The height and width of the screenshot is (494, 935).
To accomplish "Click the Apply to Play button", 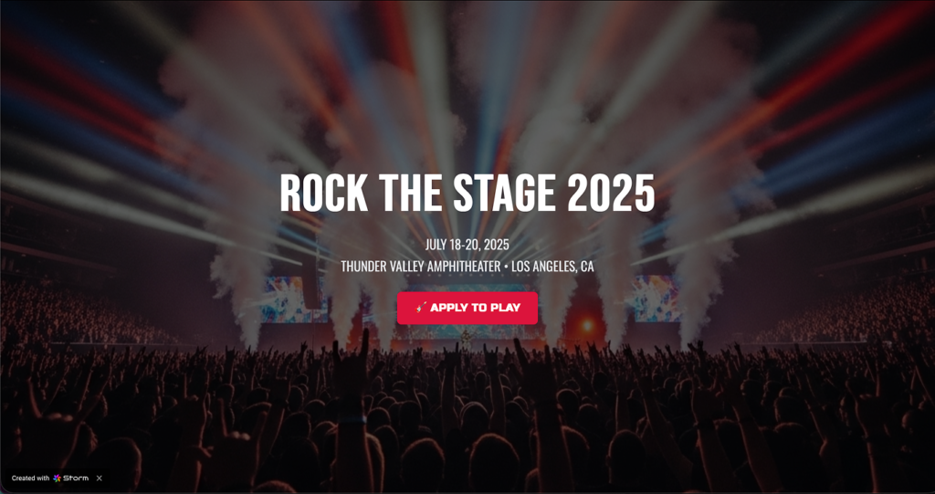I will coord(467,308).
